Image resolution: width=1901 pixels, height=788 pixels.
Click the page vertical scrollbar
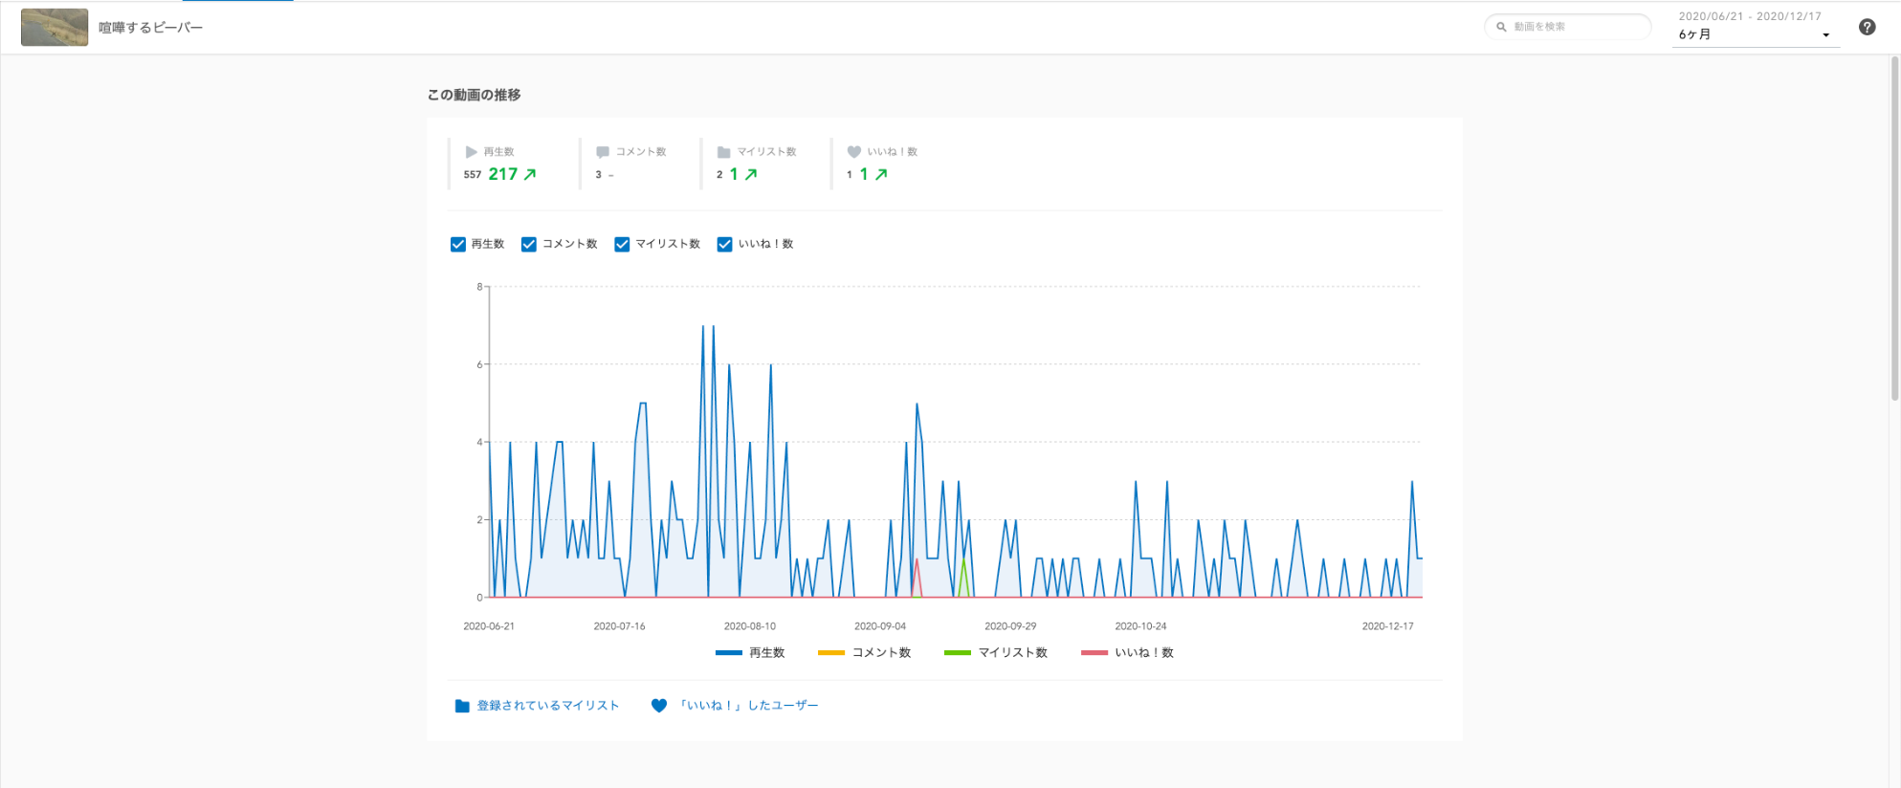(x=1894, y=230)
